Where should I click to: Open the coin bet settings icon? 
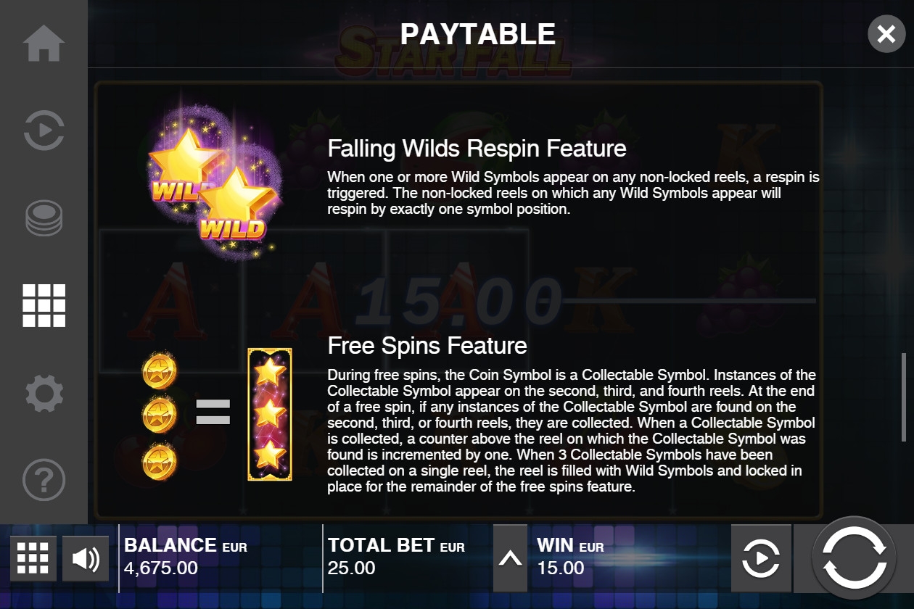pos(44,218)
